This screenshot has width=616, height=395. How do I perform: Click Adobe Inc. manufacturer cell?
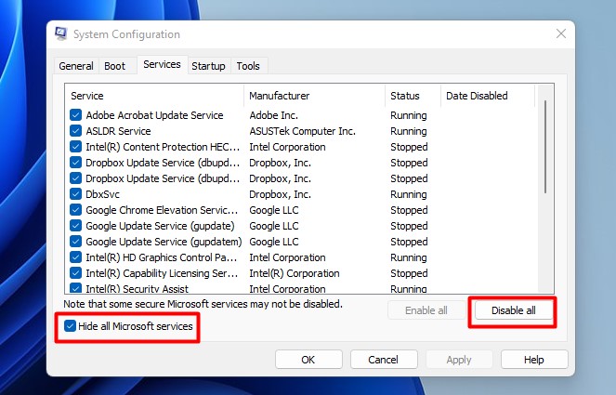(273, 115)
